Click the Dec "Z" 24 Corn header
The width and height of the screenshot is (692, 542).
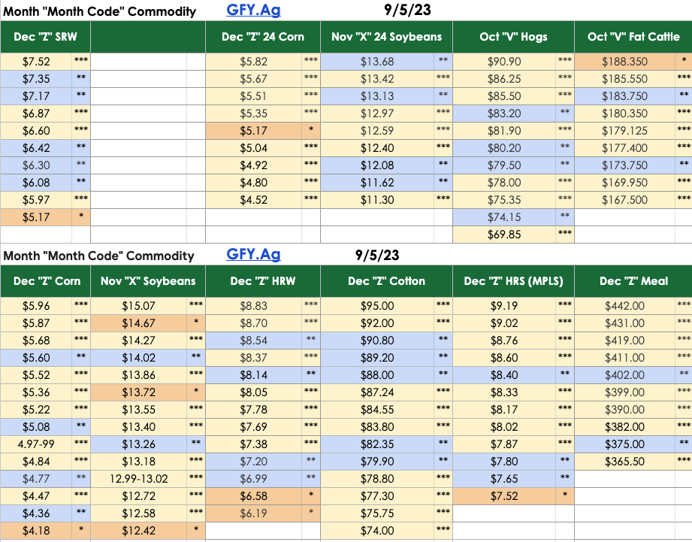click(x=263, y=37)
